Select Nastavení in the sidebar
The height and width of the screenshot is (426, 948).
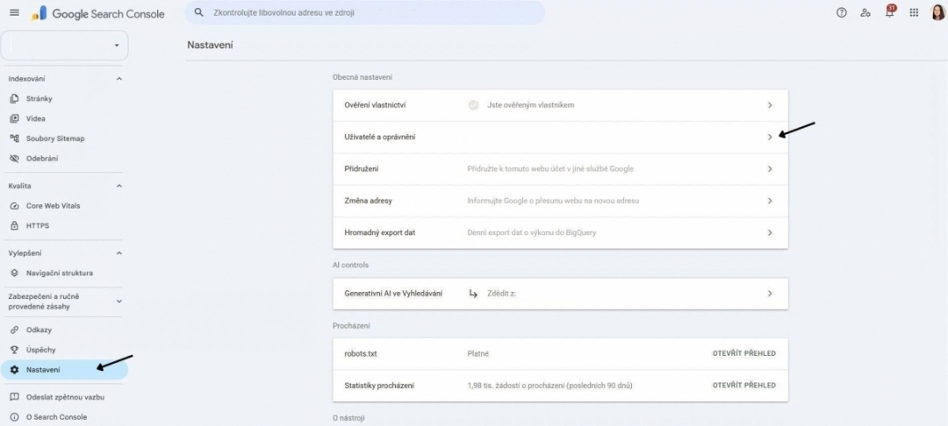pyautogui.click(x=64, y=370)
